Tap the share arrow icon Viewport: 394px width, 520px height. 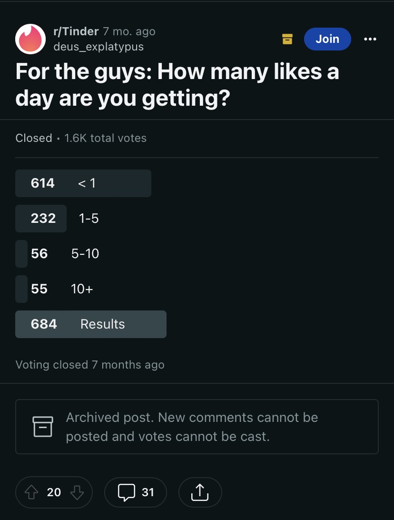coord(200,492)
